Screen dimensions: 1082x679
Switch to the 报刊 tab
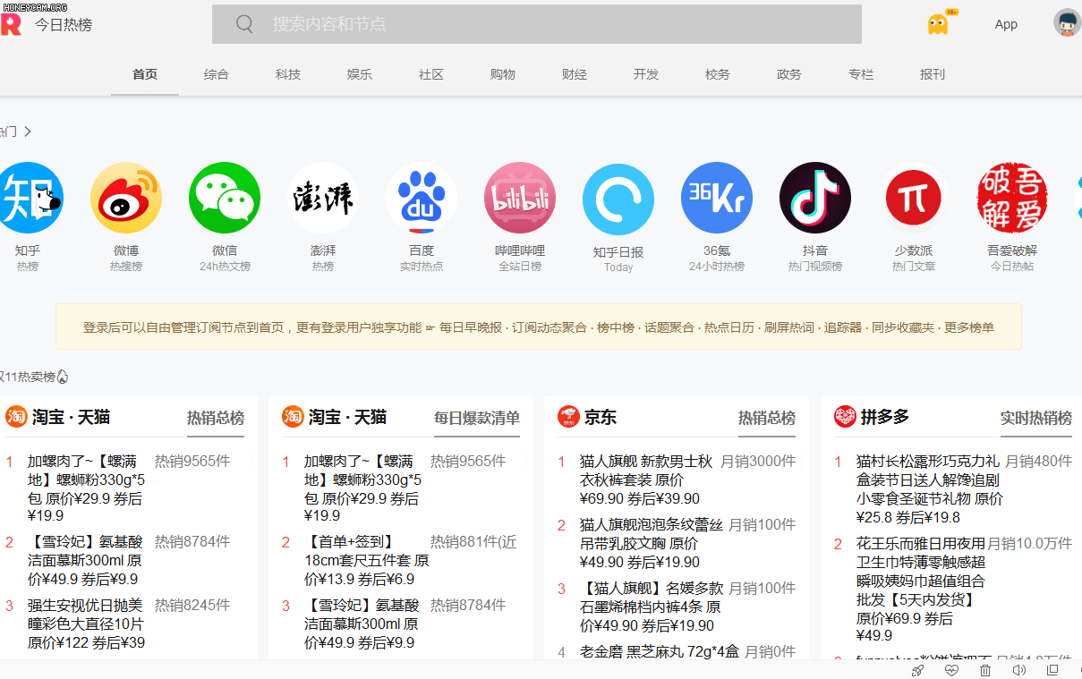pos(933,74)
